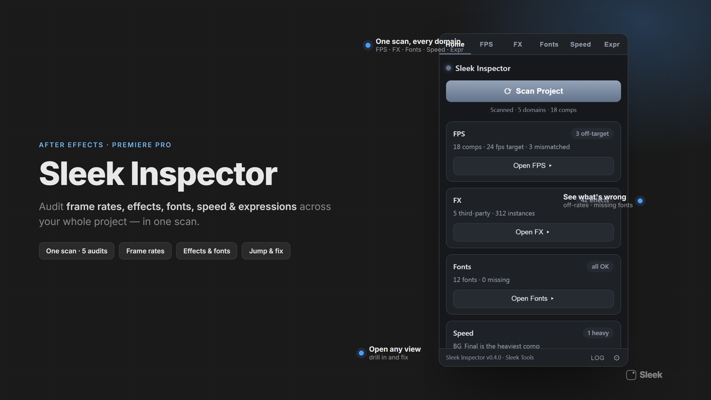The width and height of the screenshot is (711, 400).
Task: Click "off-rates · missing fonts" caption
Action: [x=598, y=205]
